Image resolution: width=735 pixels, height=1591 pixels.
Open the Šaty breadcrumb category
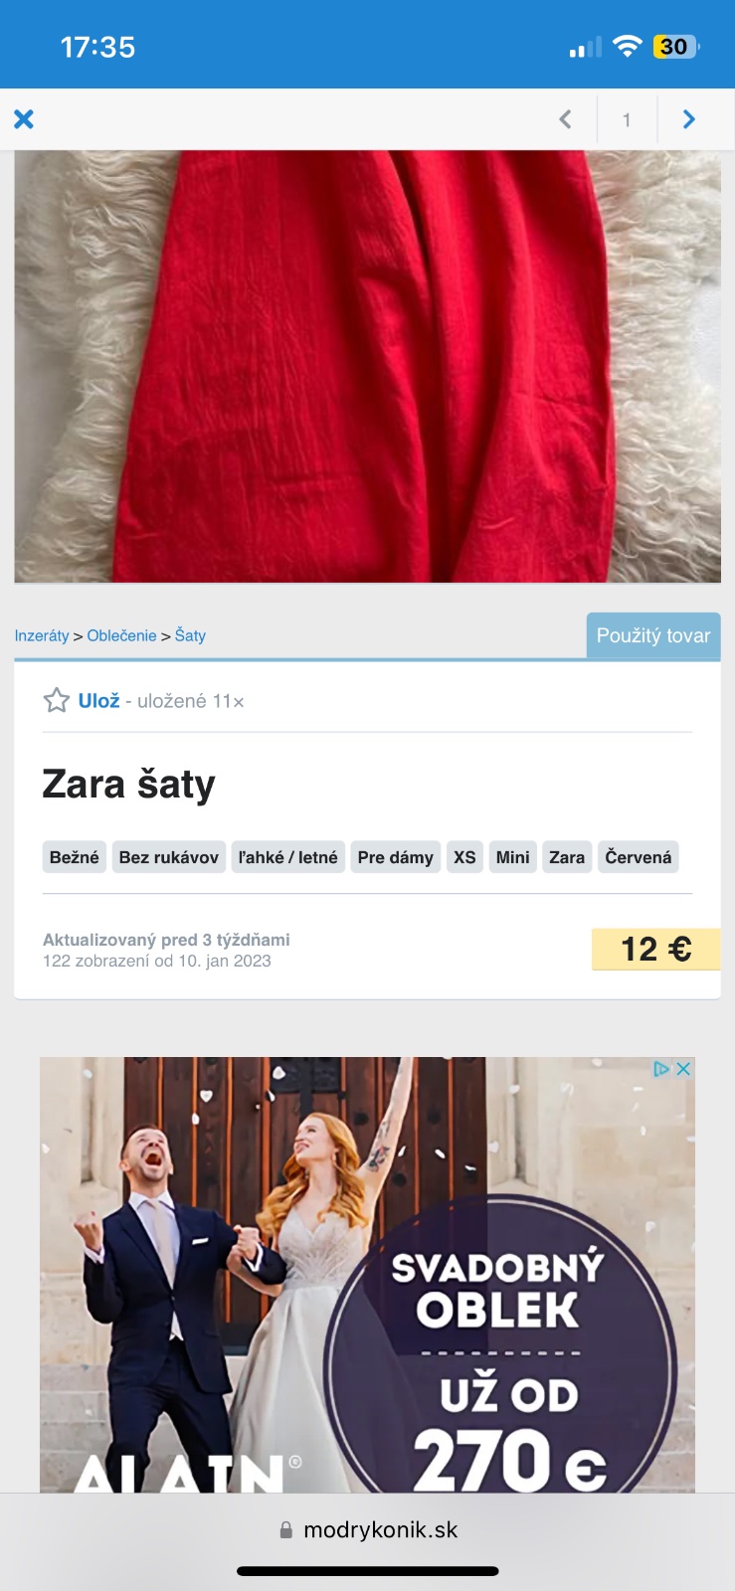pos(190,635)
